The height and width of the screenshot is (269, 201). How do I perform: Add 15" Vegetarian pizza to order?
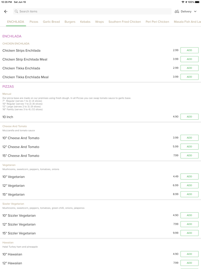pos(189,194)
